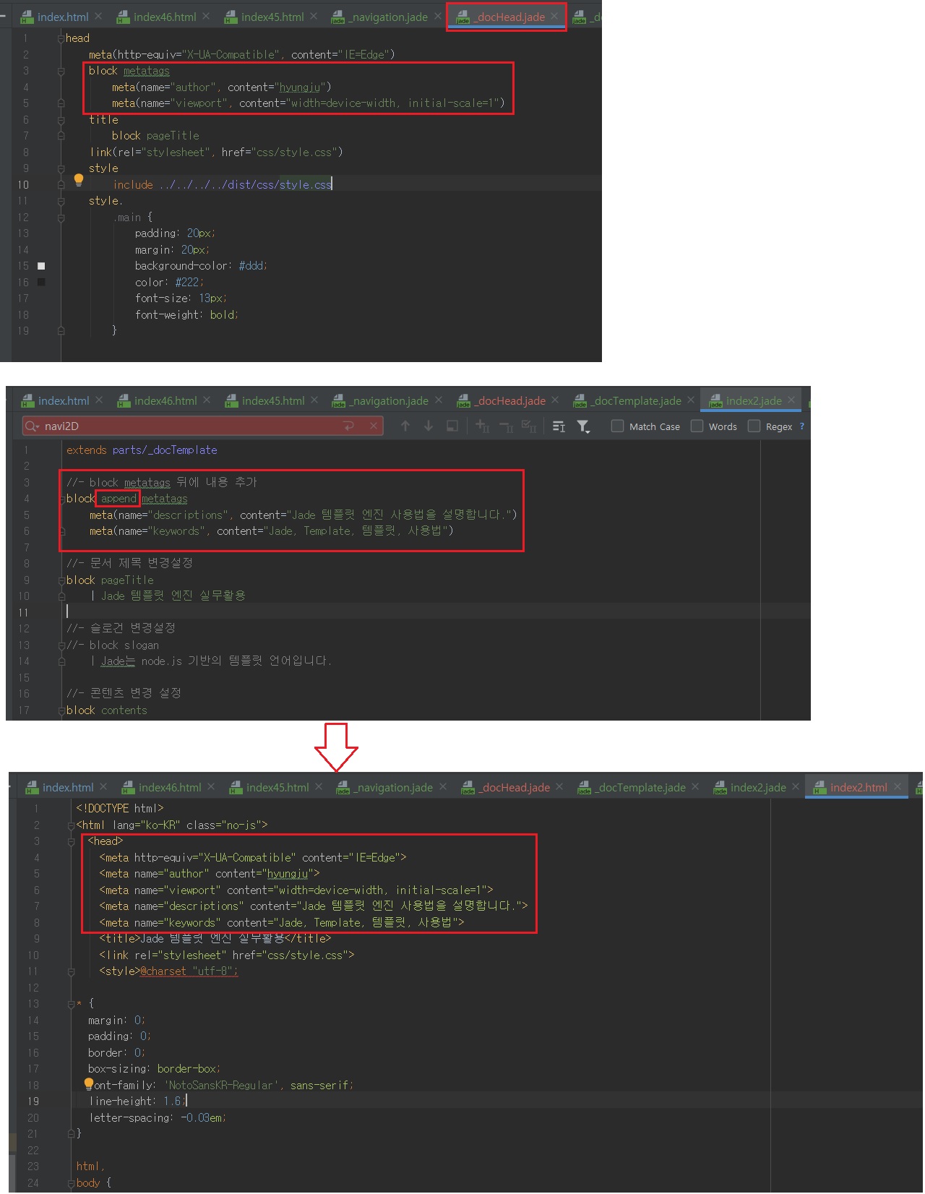Collapse the <head> tag fold in index2.html
This screenshot has width=925, height=1194.
coord(71,841)
